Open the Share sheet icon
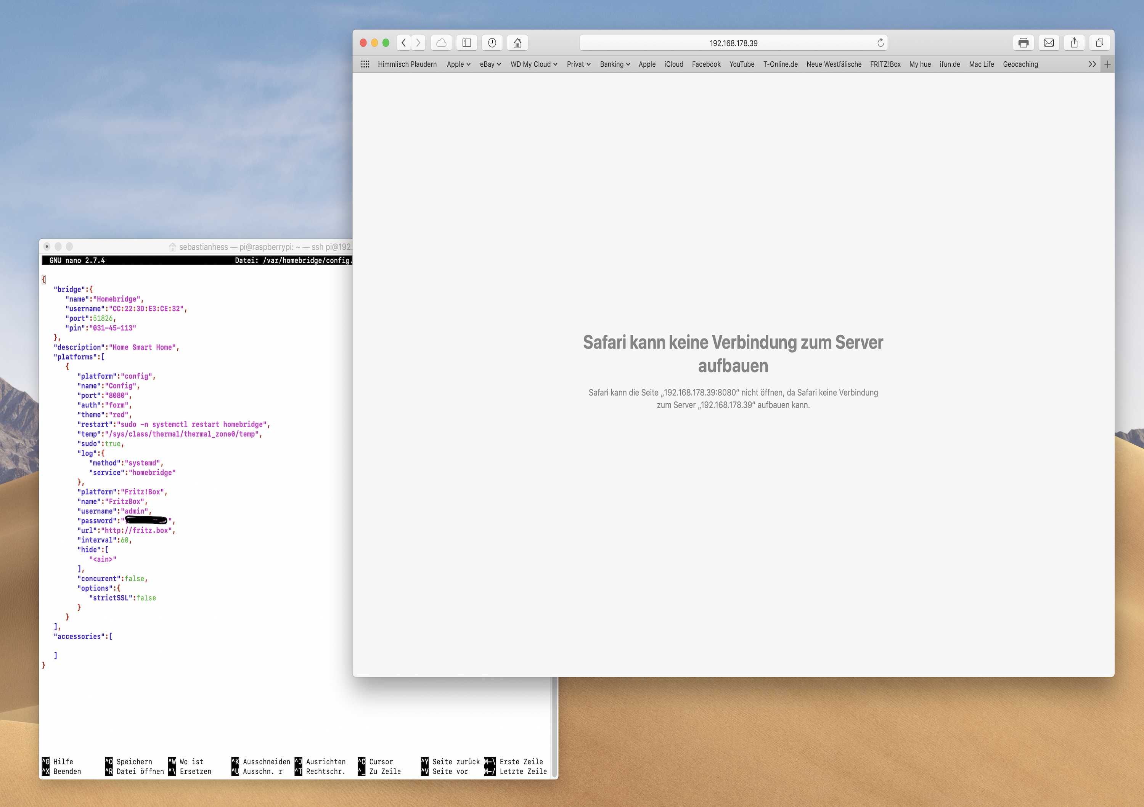 1074,43
